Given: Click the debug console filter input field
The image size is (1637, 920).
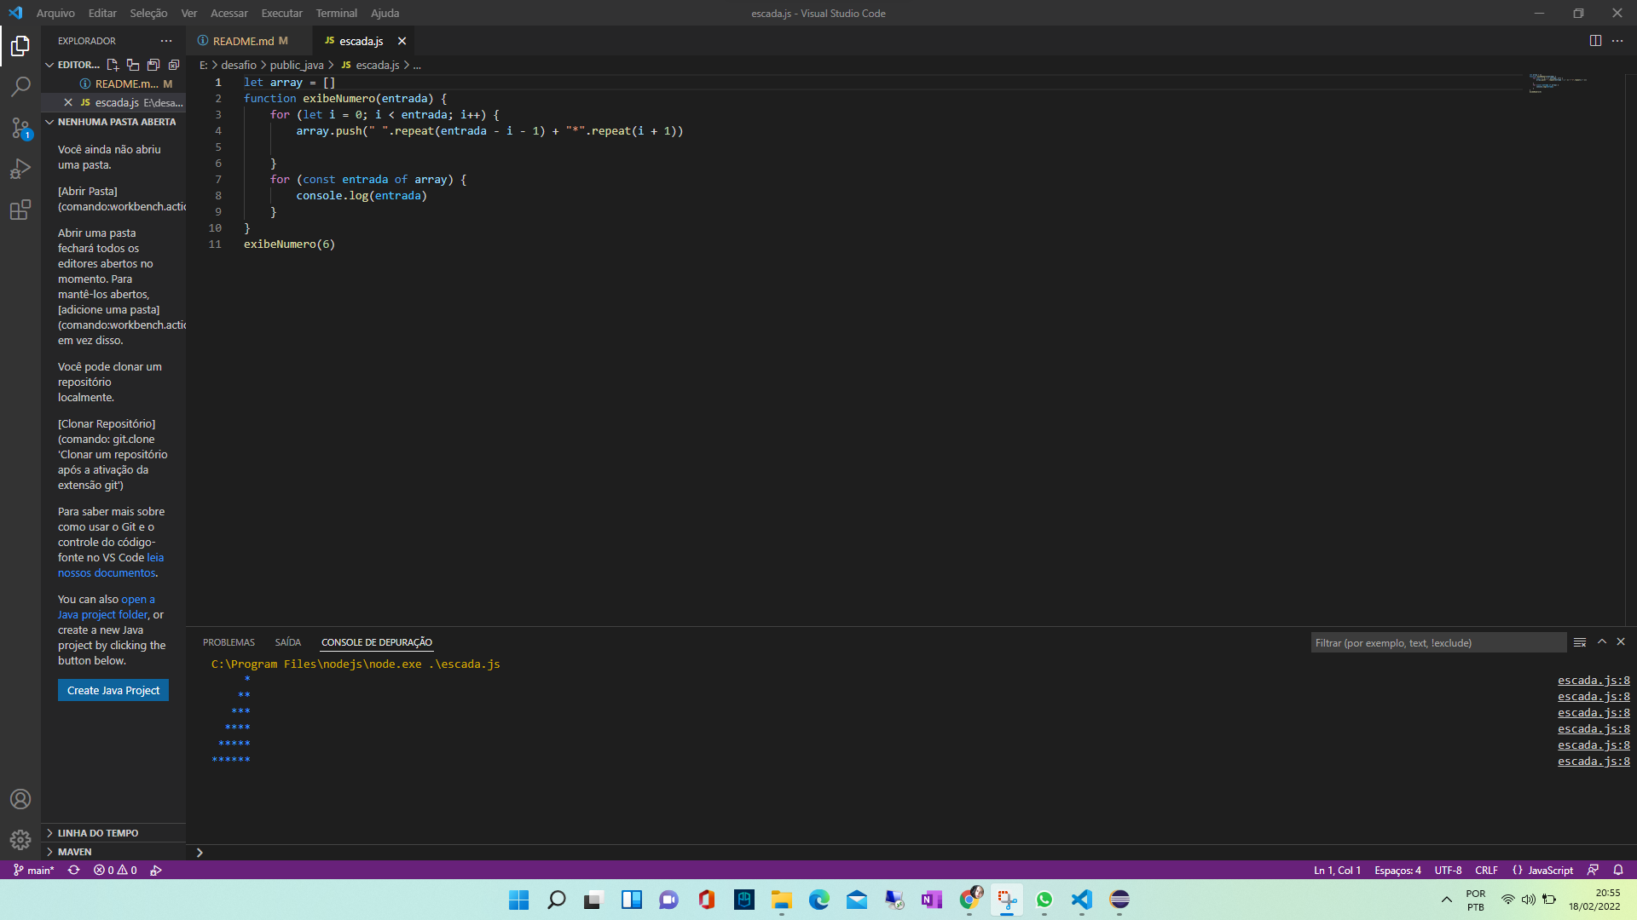Looking at the screenshot, I should [x=1437, y=642].
